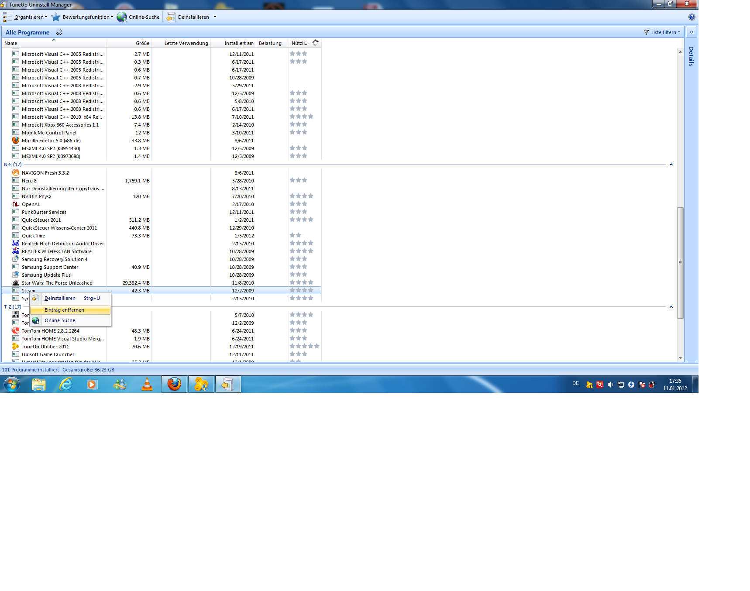Viewport: 750px width, 591px height.
Task: Sort by the Größe column header
Action: 129,43
